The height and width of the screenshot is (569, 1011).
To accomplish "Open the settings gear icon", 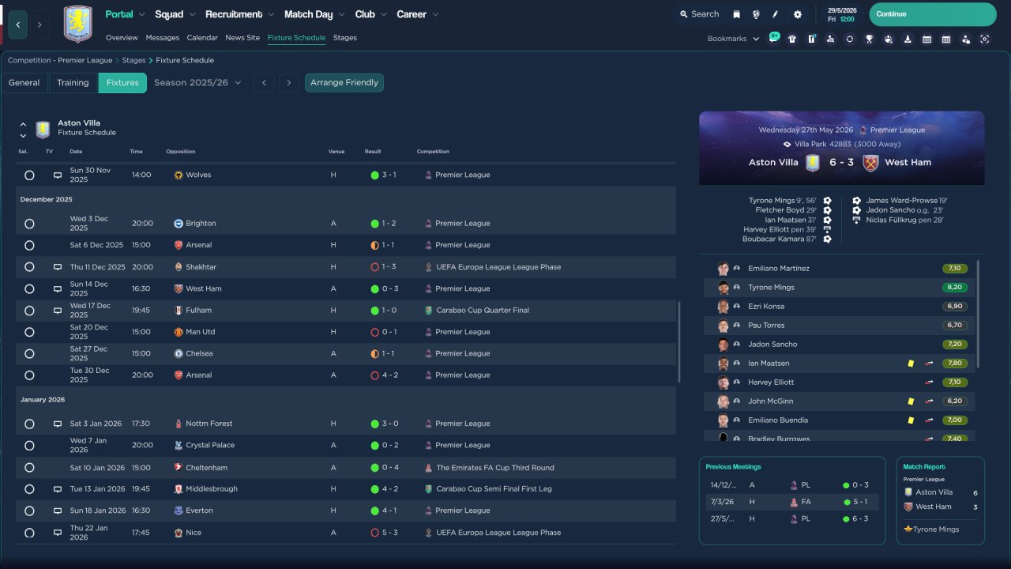I will (x=798, y=14).
